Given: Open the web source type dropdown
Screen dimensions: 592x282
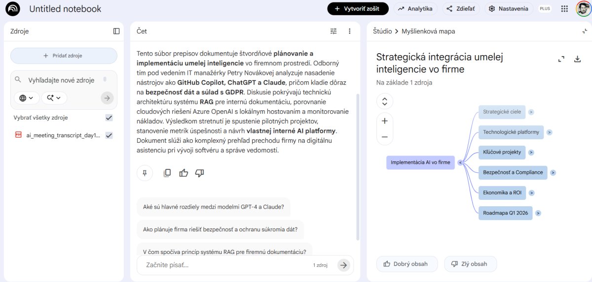Looking at the screenshot, I should click(27, 98).
